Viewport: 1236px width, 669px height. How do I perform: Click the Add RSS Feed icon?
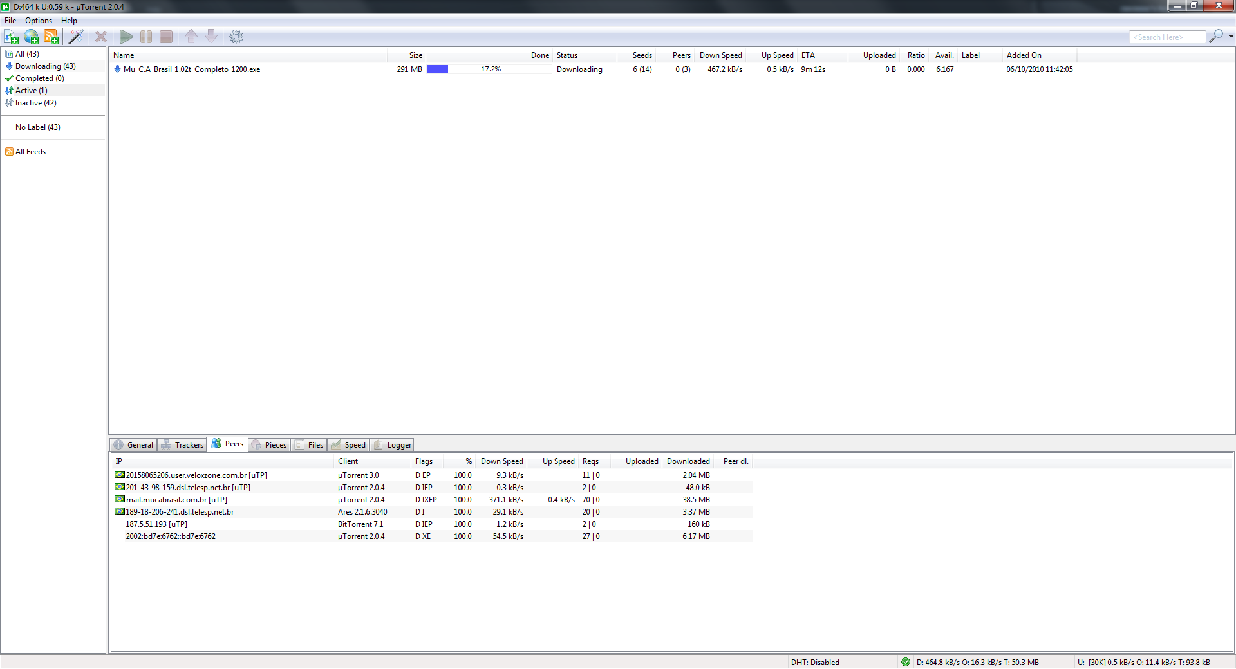click(51, 37)
